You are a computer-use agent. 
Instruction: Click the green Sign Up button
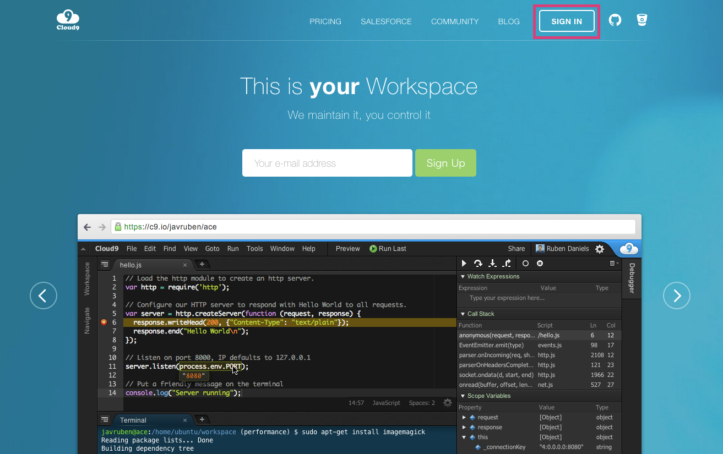tap(445, 163)
